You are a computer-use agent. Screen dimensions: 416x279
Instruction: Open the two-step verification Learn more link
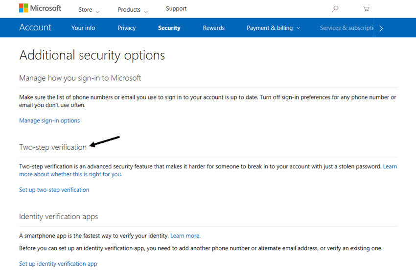click(390, 166)
